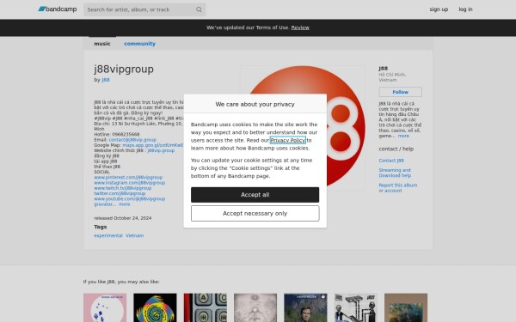
Task: Expand album description with more link
Action: pyautogui.click(x=124, y=204)
